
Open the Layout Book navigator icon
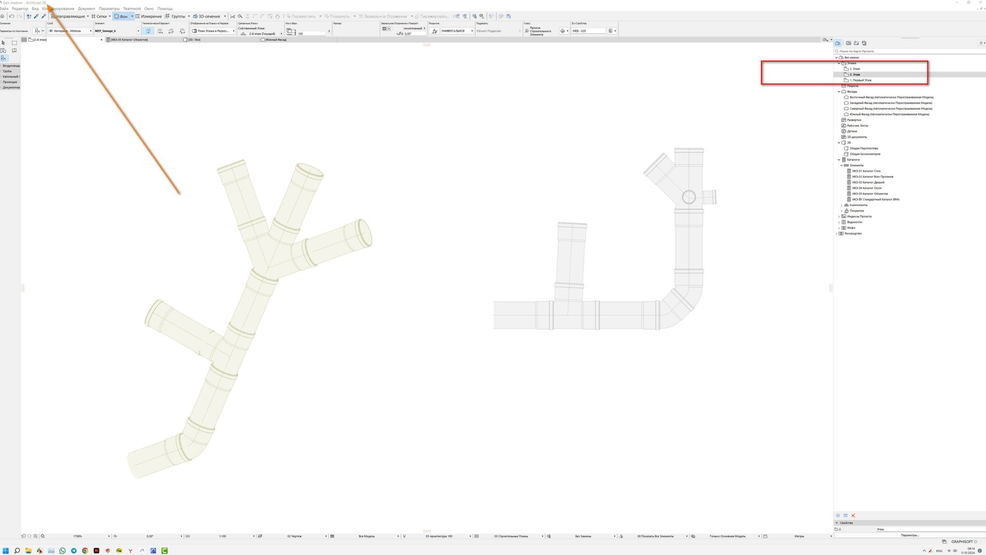pyautogui.click(x=856, y=43)
